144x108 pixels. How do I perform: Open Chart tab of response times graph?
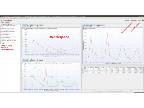(x=25, y=26)
